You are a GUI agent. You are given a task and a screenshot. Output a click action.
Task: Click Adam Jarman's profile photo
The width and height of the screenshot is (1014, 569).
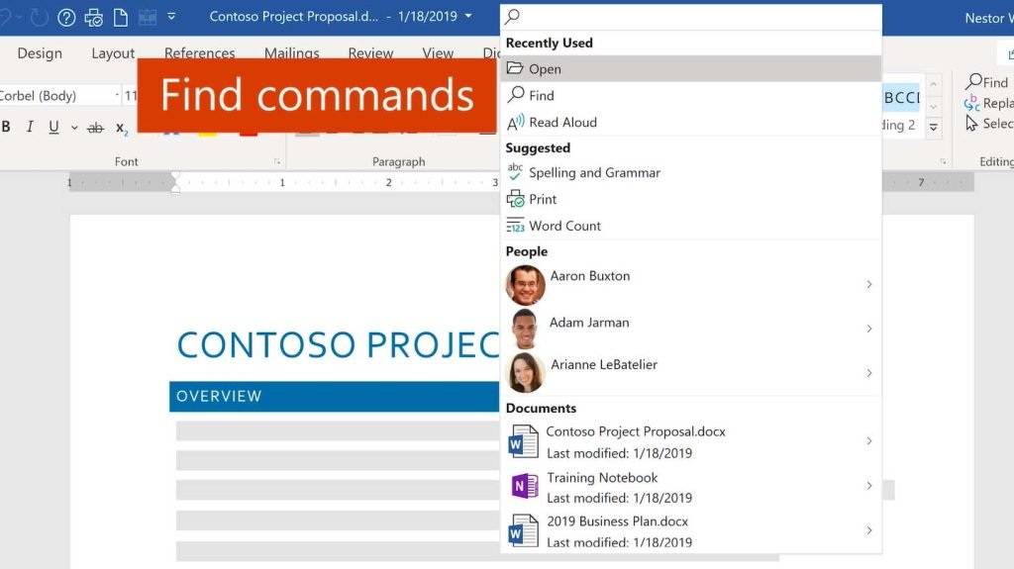point(525,329)
